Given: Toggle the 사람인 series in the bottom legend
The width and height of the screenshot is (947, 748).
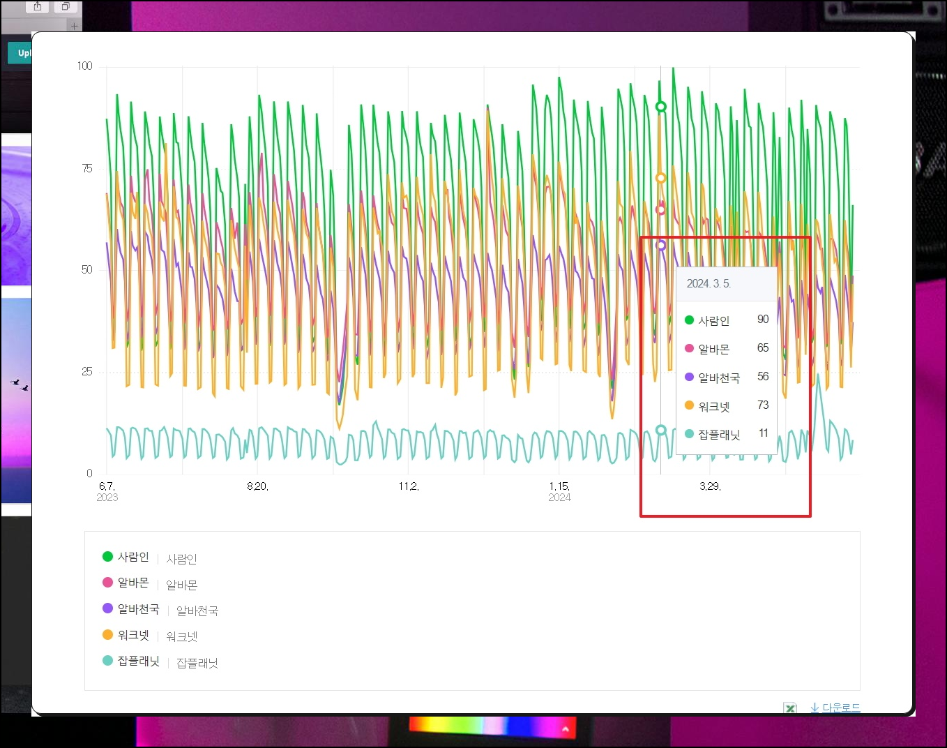Looking at the screenshot, I should tap(126, 557).
